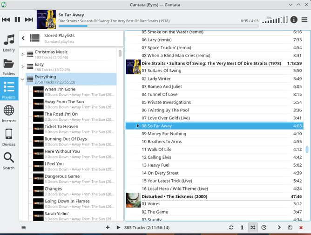
Task: Open the playlists panel bottom menu
Action: point(24,228)
